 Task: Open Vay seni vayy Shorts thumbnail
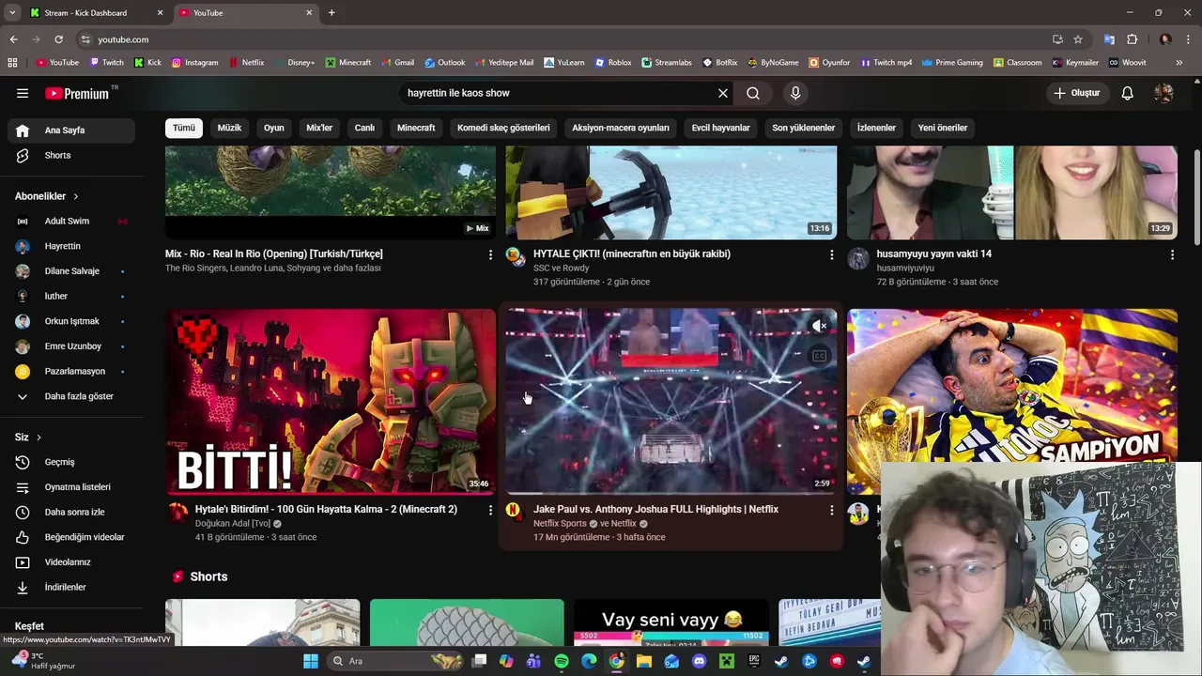point(671,622)
